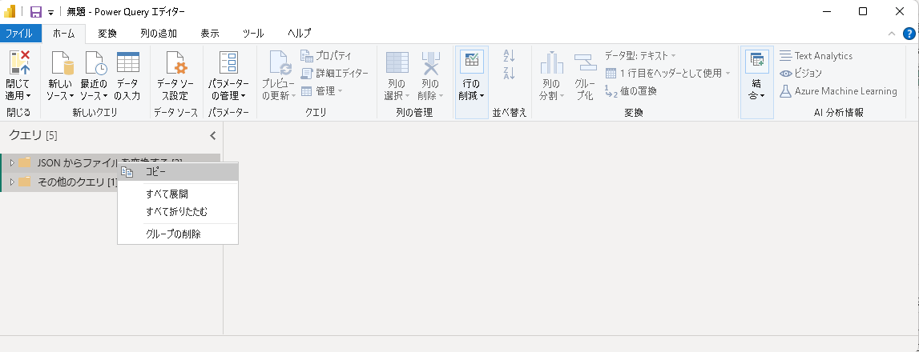The image size is (919, 352).
Task: Click the ビジョン item
Action: [800, 74]
